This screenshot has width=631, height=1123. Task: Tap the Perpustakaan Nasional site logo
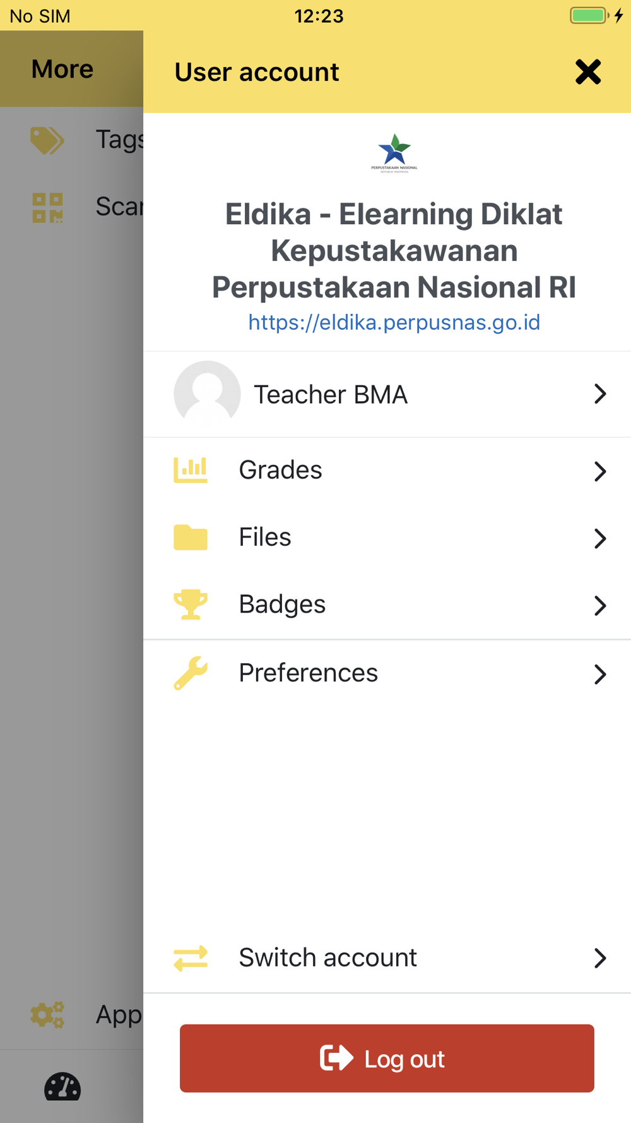point(394,153)
